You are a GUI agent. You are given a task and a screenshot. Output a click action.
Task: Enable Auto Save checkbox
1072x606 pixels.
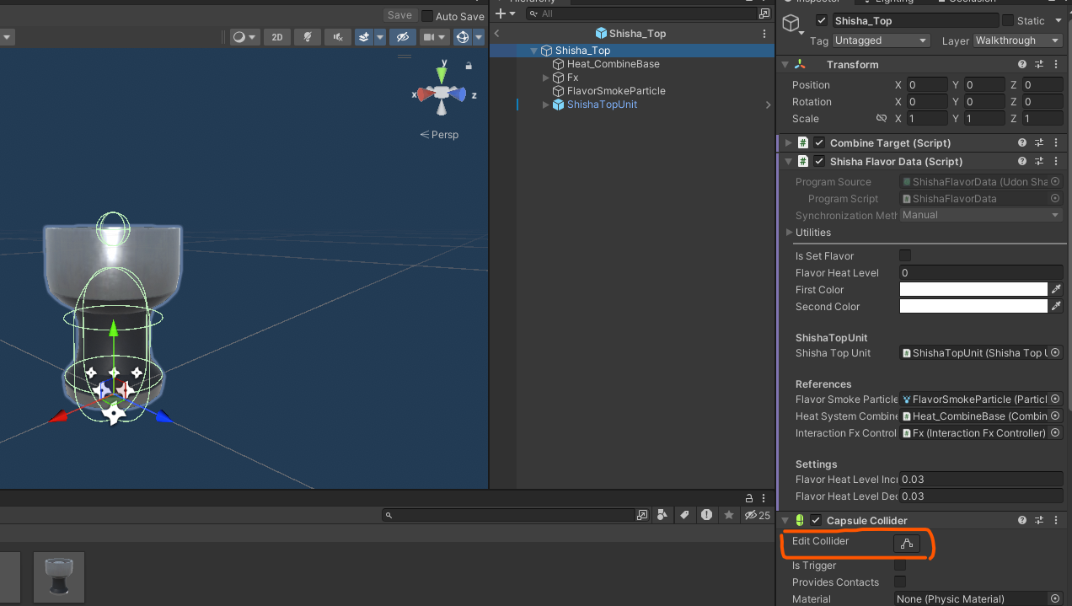click(427, 16)
